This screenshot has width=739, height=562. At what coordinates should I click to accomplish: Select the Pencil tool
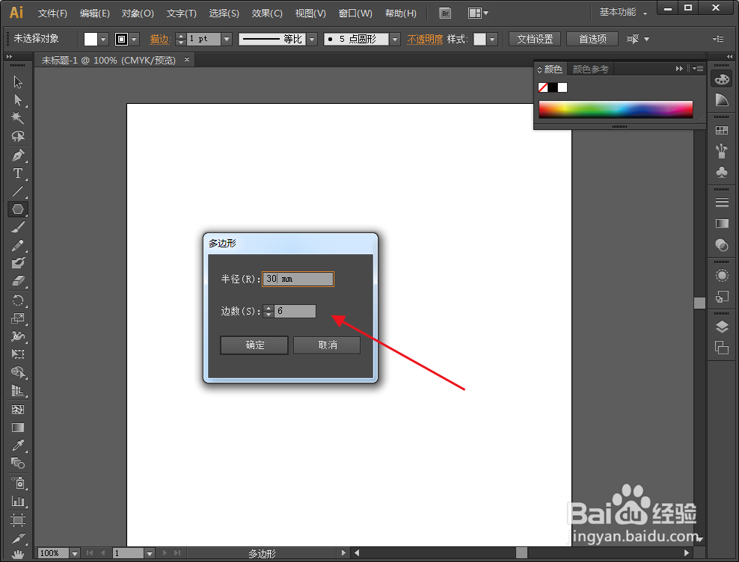click(x=18, y=245)
